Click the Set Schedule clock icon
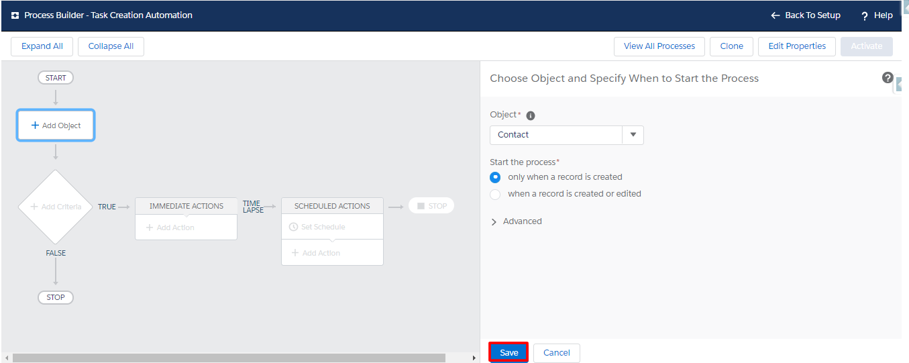Image resolution: width=909 pixels, height=363 pixels. [x=293, y=227]
